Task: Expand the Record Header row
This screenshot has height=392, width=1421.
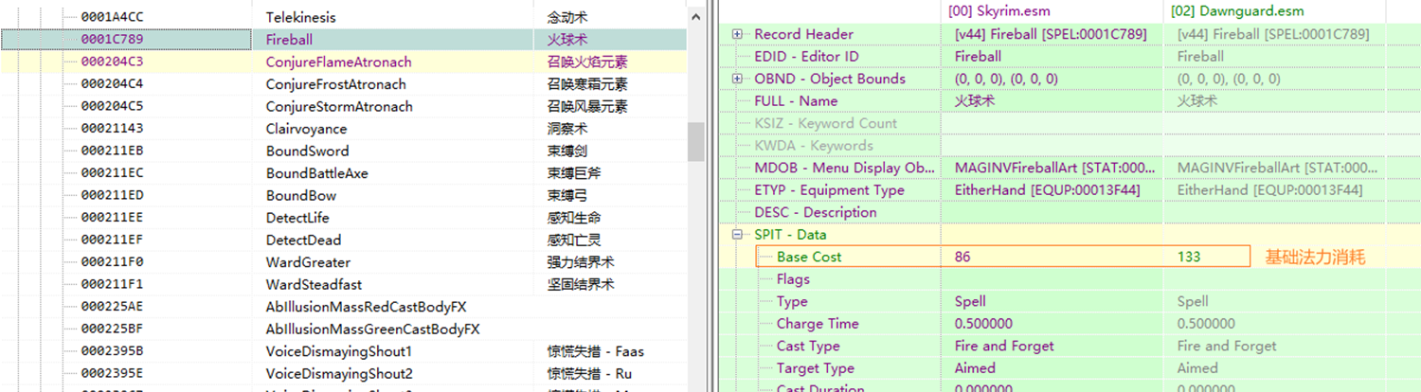Action: (737, 34)
